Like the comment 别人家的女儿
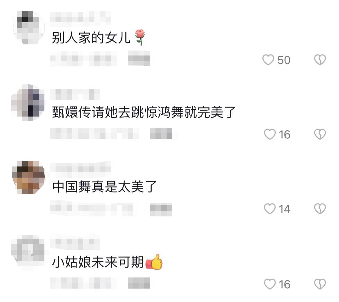Screen dimensions: 339x302 click(268, 60)
